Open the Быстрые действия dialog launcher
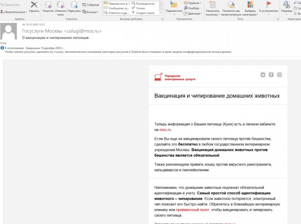The height and width of the screenshot is (224, 301). 162,19
